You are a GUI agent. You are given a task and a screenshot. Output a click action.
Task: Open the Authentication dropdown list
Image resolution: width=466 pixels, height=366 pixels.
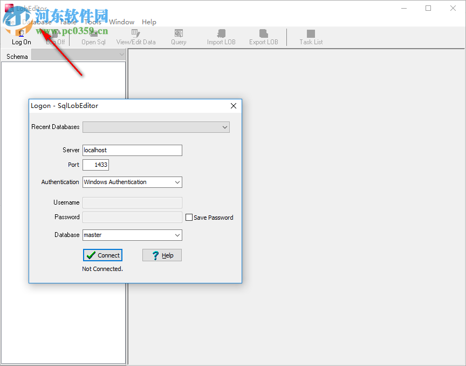click(x=177, y=182)
